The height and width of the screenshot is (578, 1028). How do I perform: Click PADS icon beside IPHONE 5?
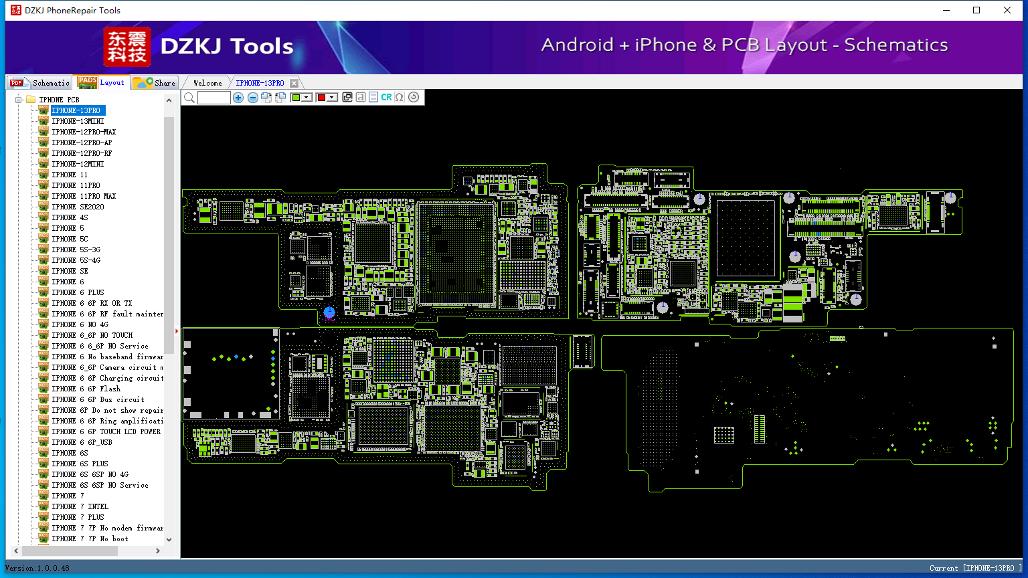(x=44, y=227)
